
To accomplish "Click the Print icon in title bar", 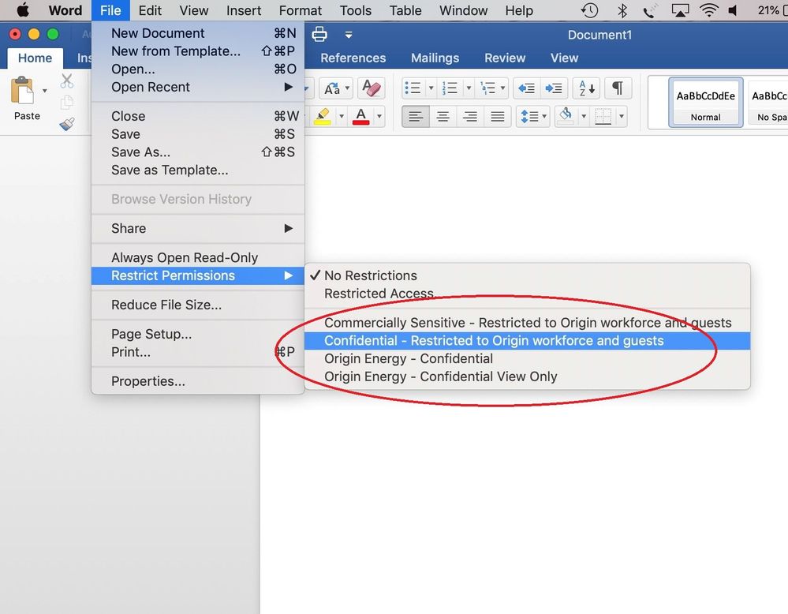I will [319, 34].
